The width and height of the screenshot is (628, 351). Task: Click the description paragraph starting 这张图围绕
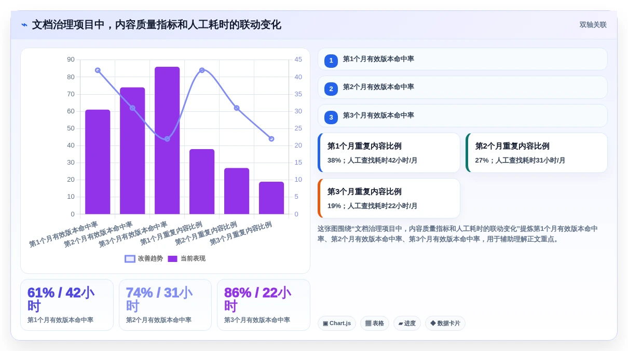coord(458,234)
